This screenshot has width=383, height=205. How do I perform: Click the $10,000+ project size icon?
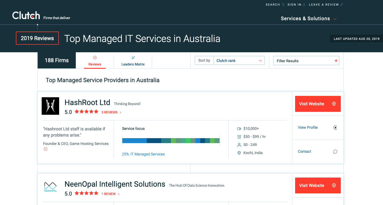(x=239, y=129)
